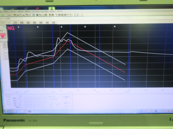Open the Windows Start button
Viewport: 173px width, 129px height.
pyautogui.click(x=6, y=111)
